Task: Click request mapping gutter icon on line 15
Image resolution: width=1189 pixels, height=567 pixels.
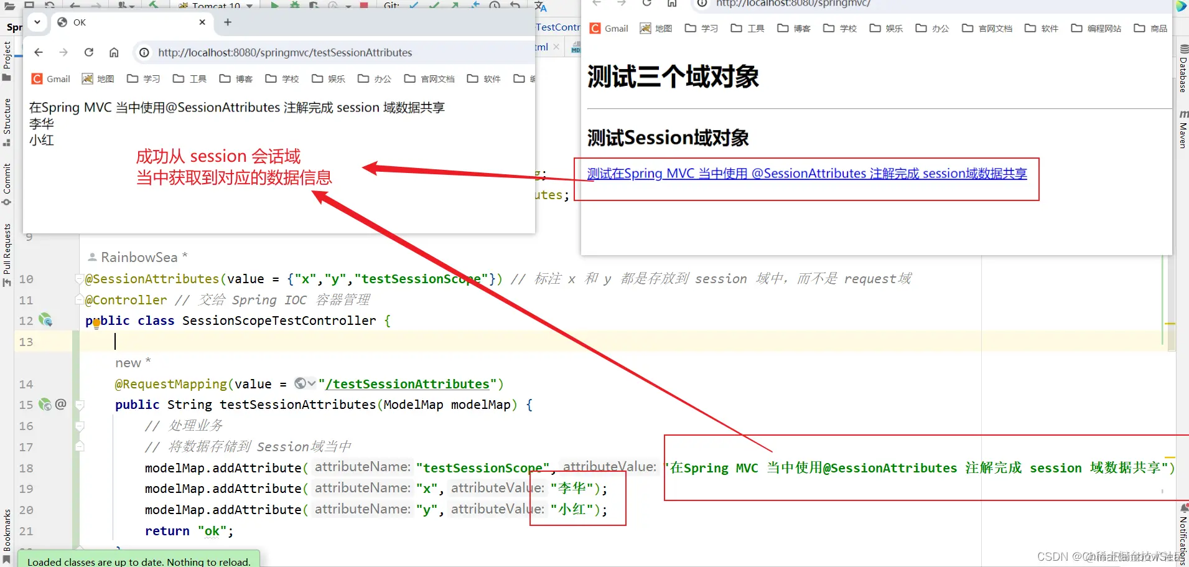Action: coord(45,405)
